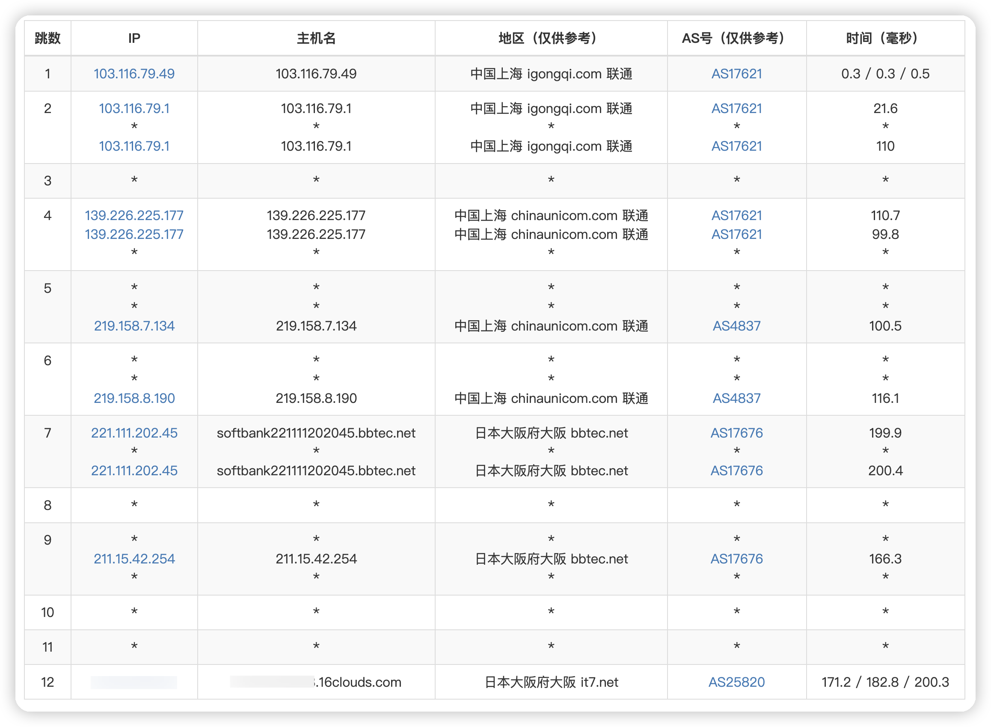Screen dimensions: 991x727
Task: Select hop 9 region 日本大阪府大阪 bbtec.net
Action: pyautogui.click(x=551, y=558)
